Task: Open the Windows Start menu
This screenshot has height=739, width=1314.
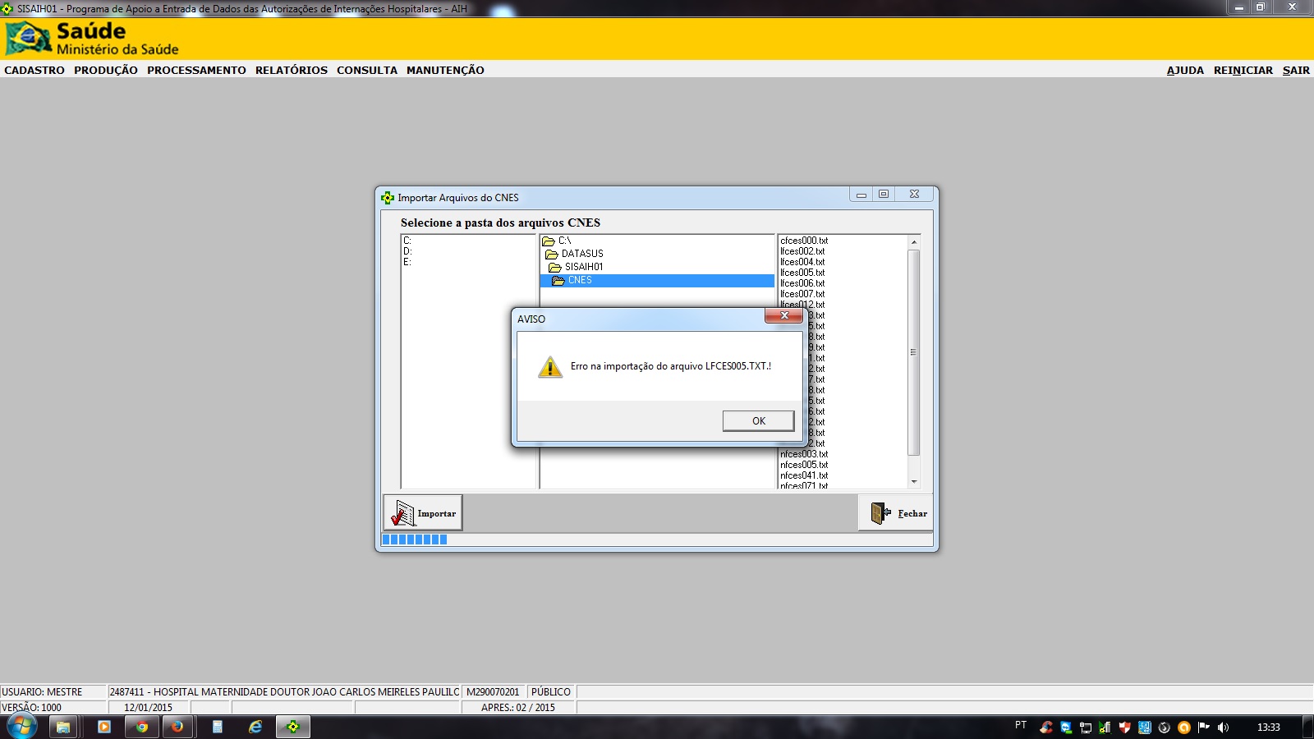Action: tap(21, 727)
